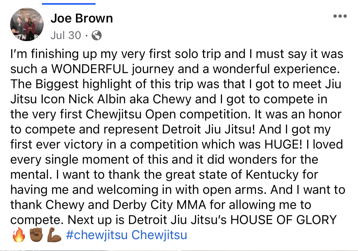358x251 pixels.
Task: Click the raised fist emoji
Action: [x=36, y=235]
